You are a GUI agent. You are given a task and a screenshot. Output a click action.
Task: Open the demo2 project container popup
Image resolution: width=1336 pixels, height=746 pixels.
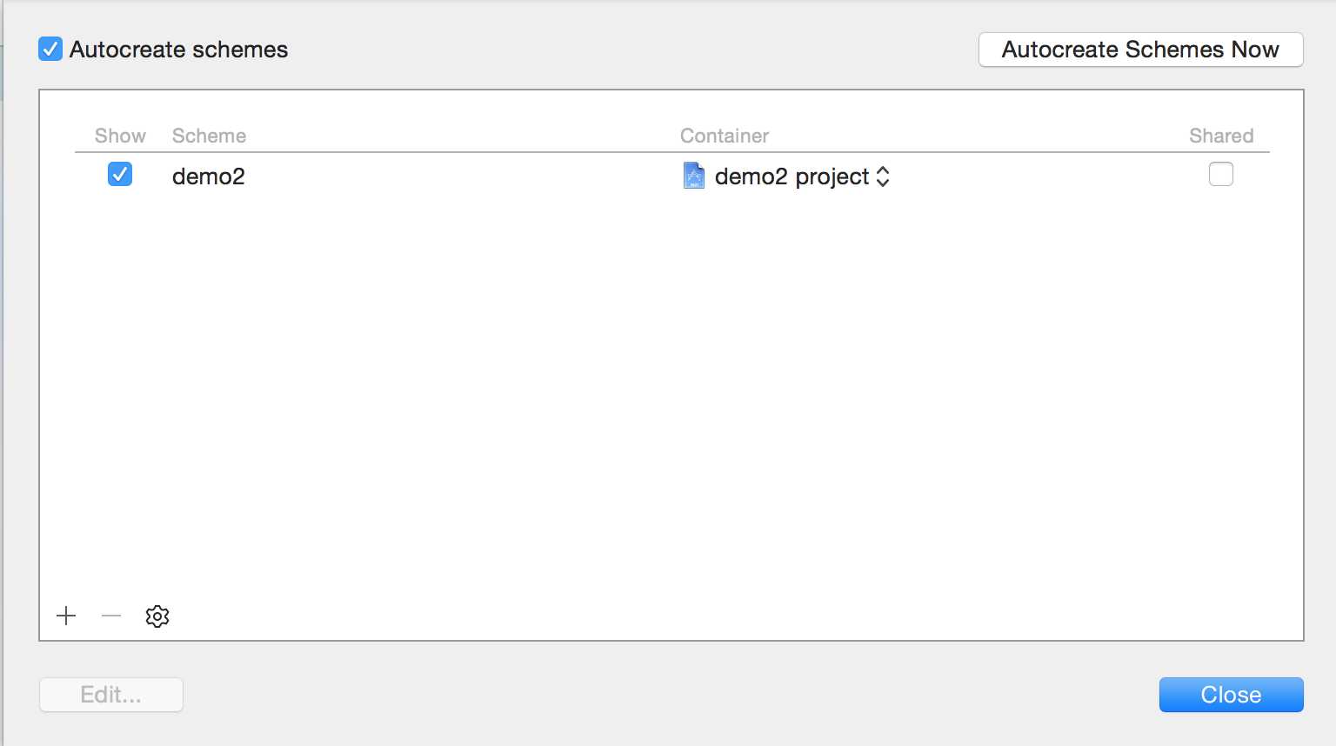791,177
